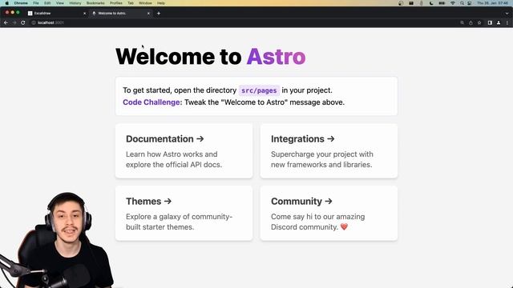Click the menu bar date and time
513x288 pixels.
[x=493, y=3]
